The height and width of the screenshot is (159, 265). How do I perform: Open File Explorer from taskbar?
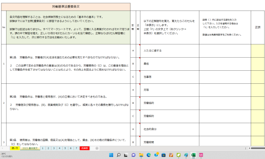click(141, 155)
